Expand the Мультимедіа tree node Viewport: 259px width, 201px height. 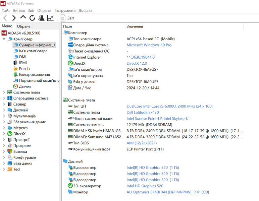pos(4,116)
